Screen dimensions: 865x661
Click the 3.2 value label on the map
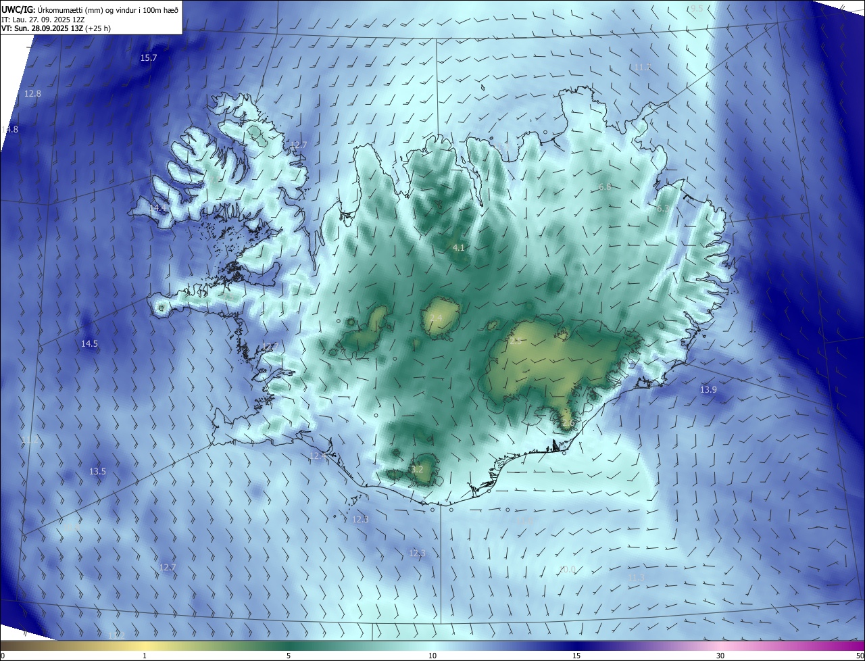click(417, 469)
